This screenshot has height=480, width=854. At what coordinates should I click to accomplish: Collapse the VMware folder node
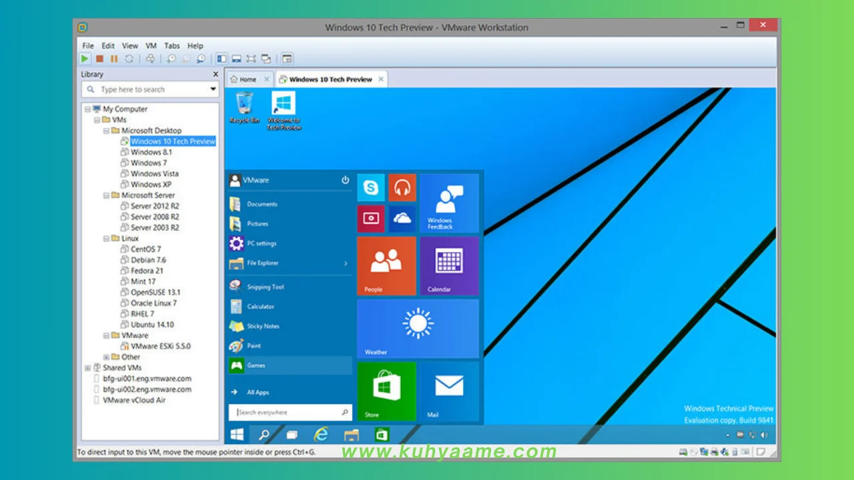(x=106, y=335)
